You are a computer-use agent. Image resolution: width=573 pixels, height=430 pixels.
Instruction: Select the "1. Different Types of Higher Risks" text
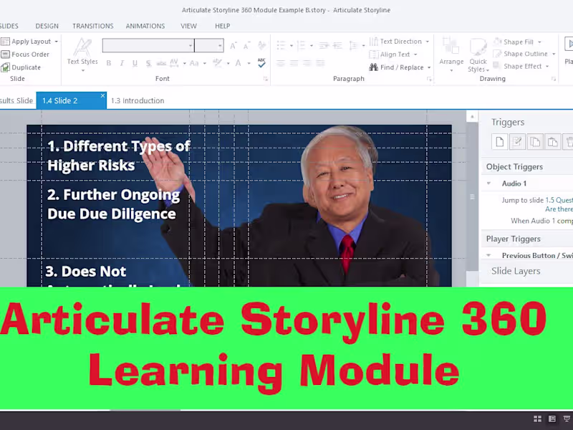tap(119, 156)
